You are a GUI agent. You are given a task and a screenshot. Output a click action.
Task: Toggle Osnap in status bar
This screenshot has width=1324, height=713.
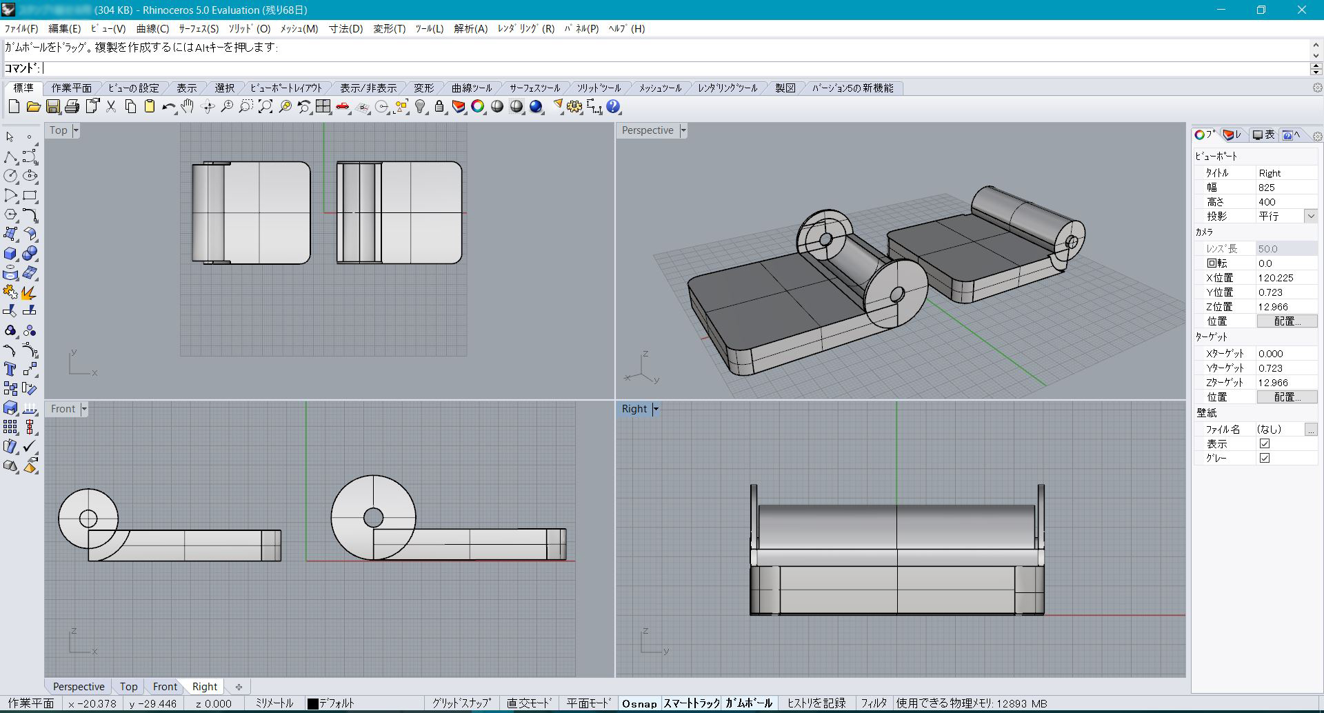point(639,703)
